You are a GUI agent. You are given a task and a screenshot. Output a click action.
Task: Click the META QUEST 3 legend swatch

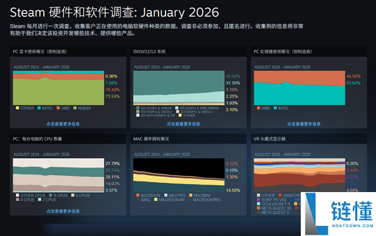(258, 213)
